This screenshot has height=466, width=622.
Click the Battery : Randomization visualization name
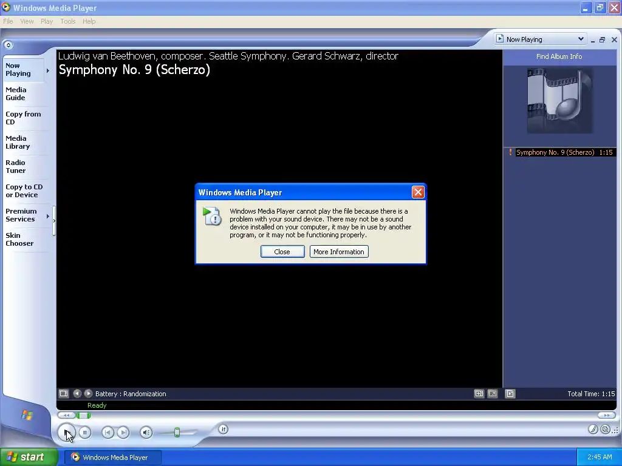[131, 394]
